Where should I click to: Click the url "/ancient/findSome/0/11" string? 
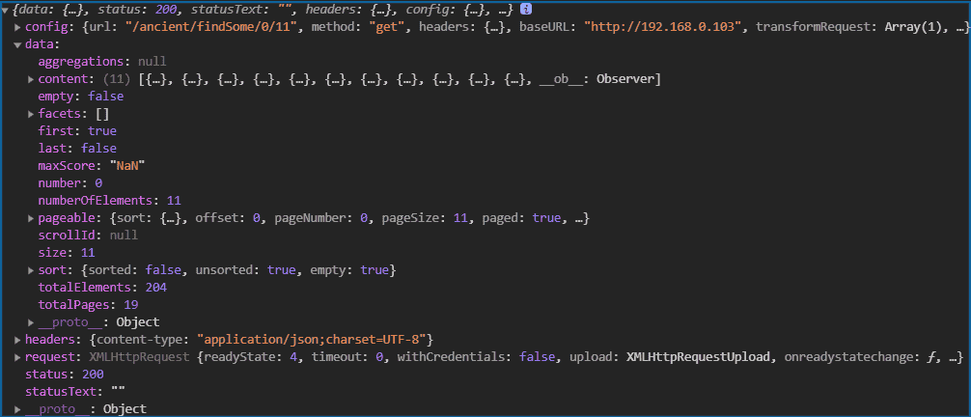[x=210, y=27]
